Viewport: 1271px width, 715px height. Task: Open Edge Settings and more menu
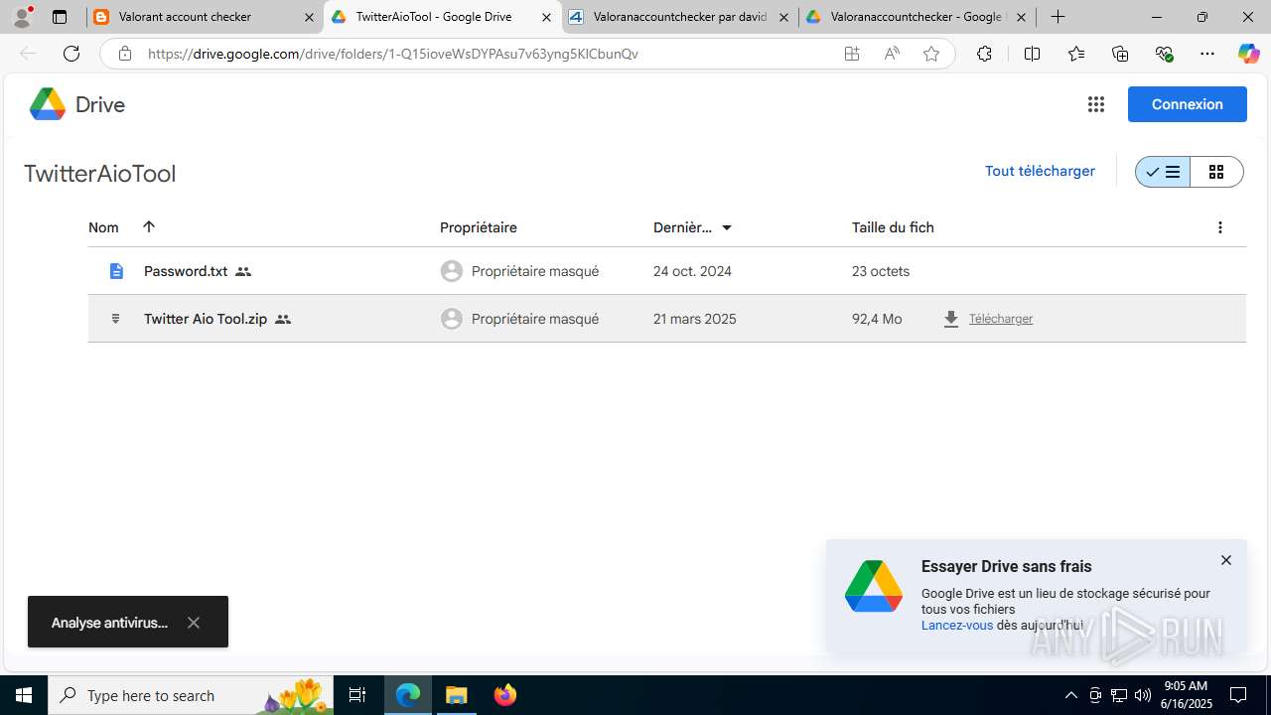point(1207,54)
